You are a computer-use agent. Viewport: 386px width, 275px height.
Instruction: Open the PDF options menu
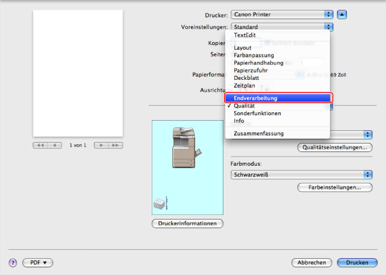pyautogui.click(x=38, y=262)
